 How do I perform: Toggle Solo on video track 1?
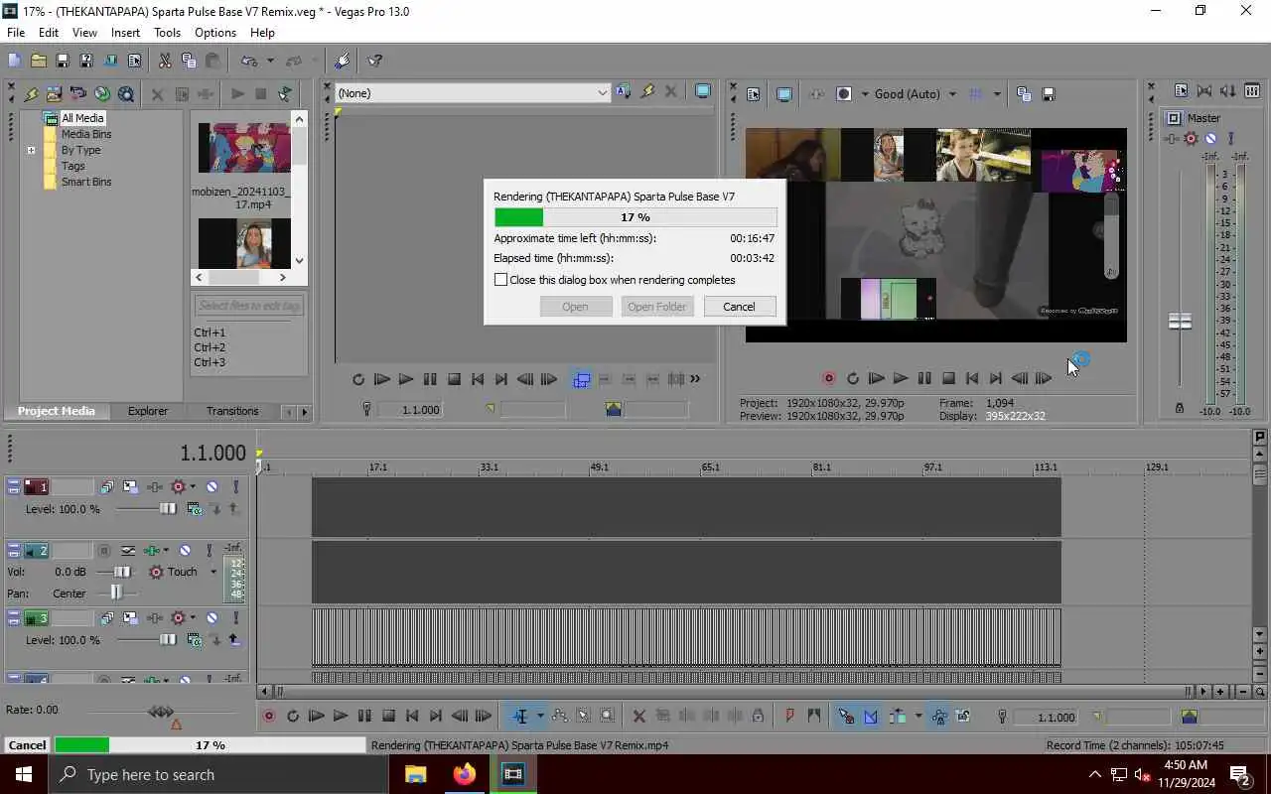[x=235, y=487]
